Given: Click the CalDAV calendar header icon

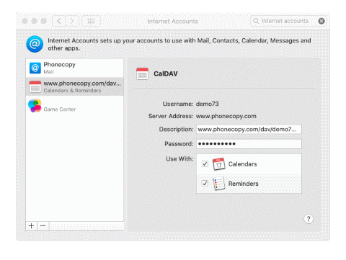Looking at the screenshot, I should (142, 73).
